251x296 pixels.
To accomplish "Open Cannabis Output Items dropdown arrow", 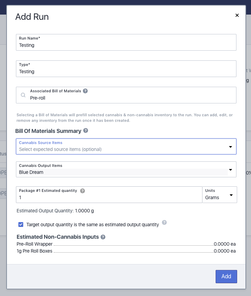I will click(x=231, y=170).
